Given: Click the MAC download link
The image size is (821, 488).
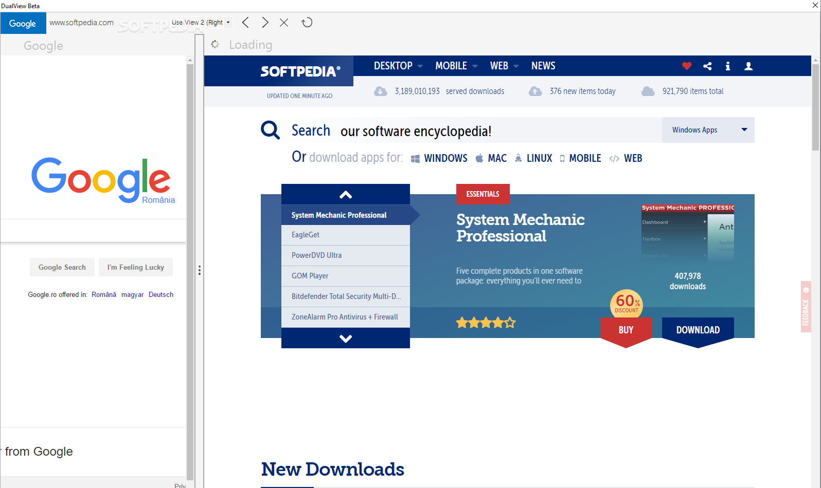Looking at the screenshot, I should click(497, 158).
